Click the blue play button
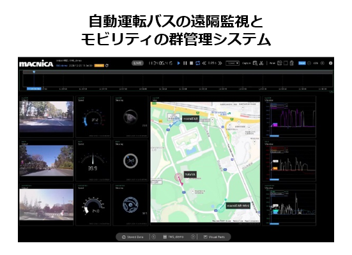Image resolution: width=352 pixels, height=255 pixels. click(178, 63)
